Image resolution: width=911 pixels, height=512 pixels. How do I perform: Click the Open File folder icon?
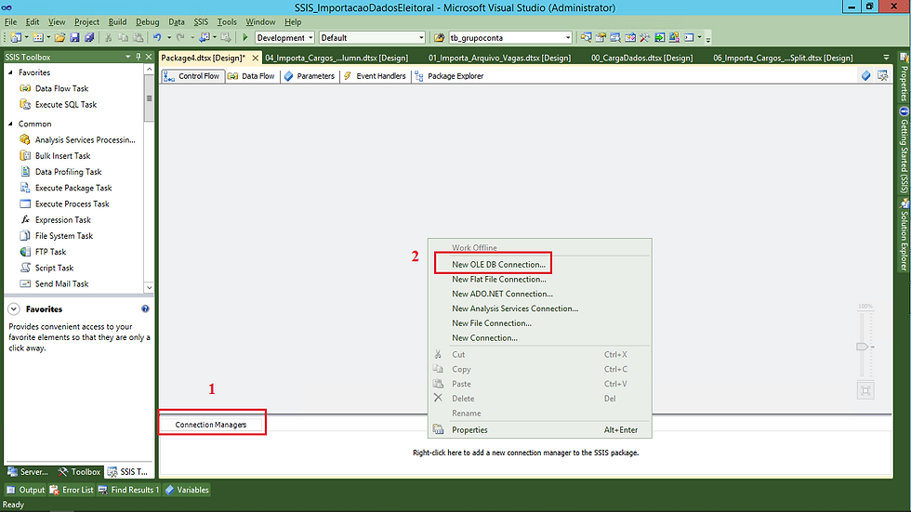point(59,38)
